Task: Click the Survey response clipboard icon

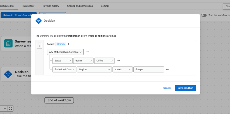Action: [x=8, y=43]
